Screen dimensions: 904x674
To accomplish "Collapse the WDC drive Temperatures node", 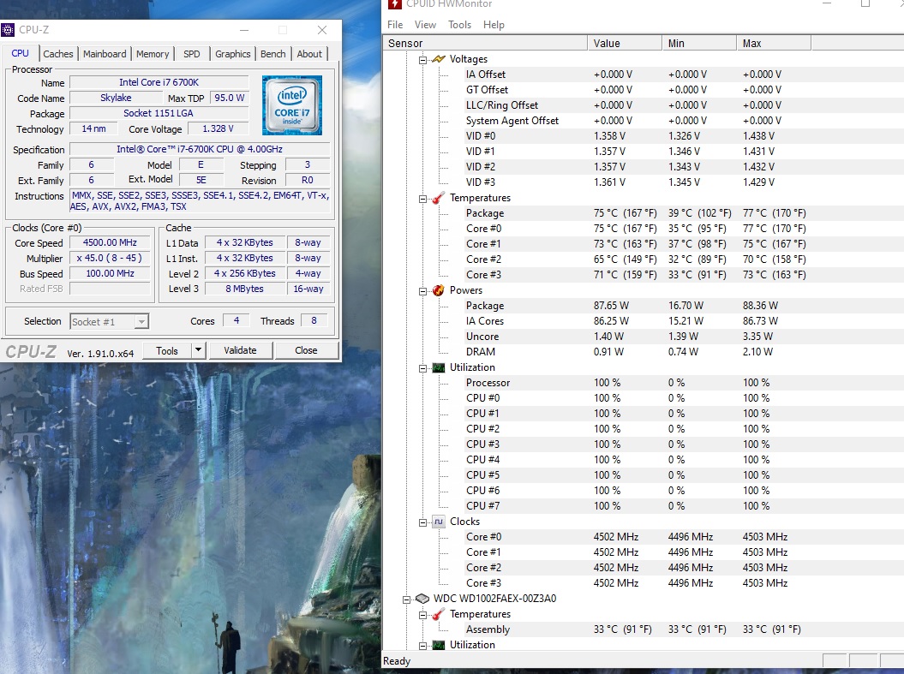I will [422, 615].
